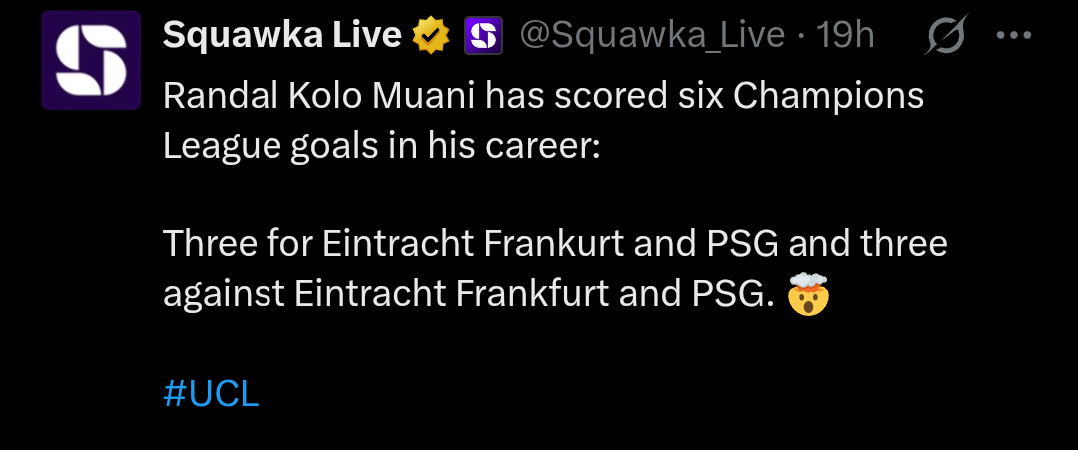Click the Squawka Live display name
The height and width of the screenshot is (450, 1078).
[x=284, y=37]
